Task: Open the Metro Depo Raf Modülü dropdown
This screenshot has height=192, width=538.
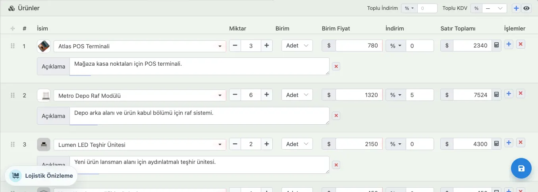Action: [x=140, y=95]
